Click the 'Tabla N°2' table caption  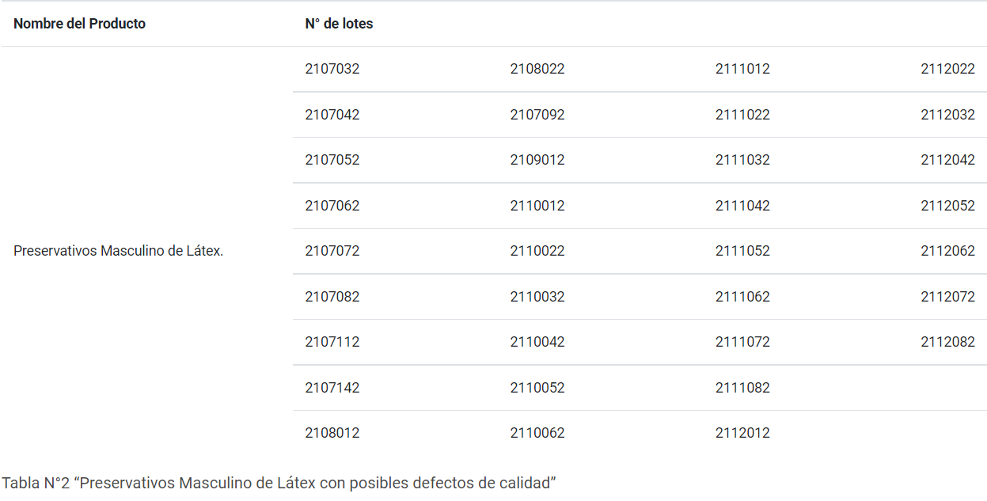[279, 482]
